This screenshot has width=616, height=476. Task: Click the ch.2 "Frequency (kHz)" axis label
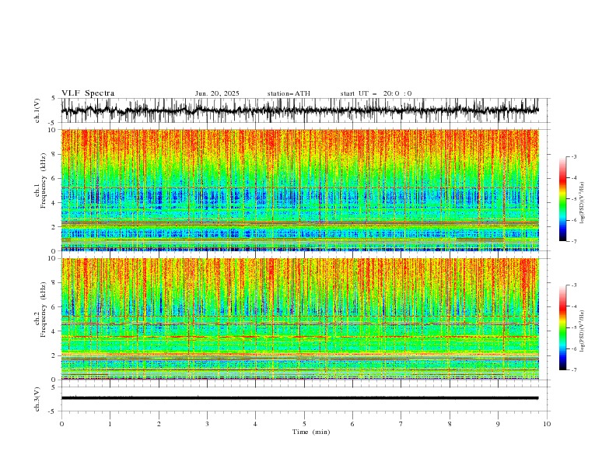point(44,309)
